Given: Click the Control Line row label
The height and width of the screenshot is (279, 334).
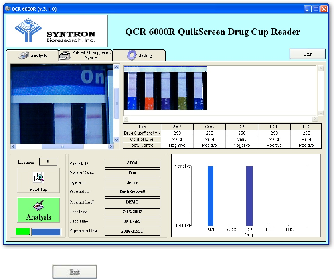Looking at the screenshot, I should pos(142,139).
